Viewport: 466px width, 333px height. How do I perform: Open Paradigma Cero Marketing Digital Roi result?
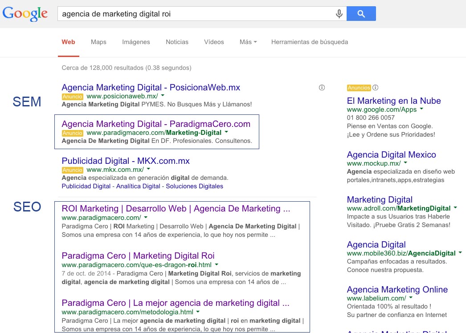pyautogui.click(x=138, y=256)
